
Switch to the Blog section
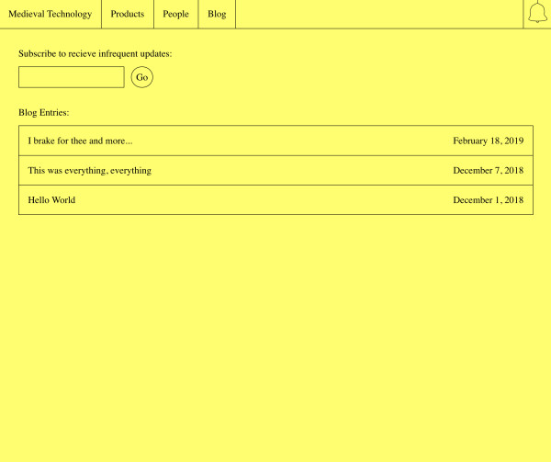tap(217, 14)
